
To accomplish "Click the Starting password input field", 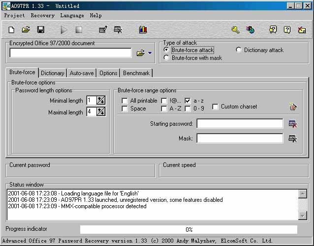I will [239, 124].
